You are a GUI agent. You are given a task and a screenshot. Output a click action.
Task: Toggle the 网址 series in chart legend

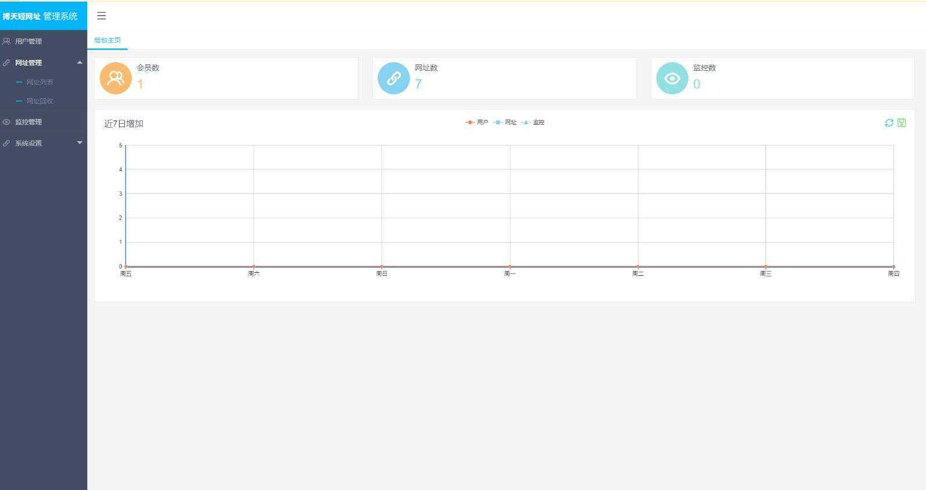505,123
